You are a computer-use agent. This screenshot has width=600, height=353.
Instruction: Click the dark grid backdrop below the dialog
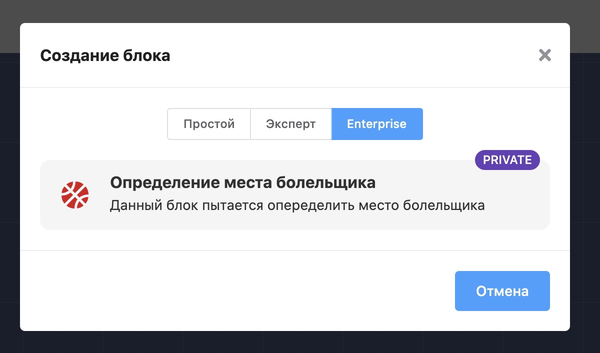300,342
